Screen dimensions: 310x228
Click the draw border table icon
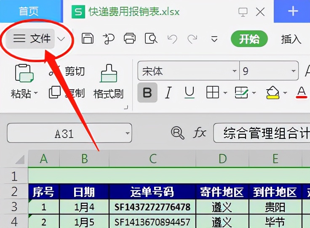click(241, 93)
